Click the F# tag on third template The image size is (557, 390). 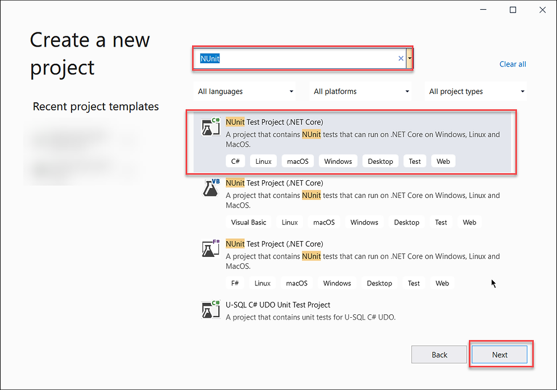[235, 283]
